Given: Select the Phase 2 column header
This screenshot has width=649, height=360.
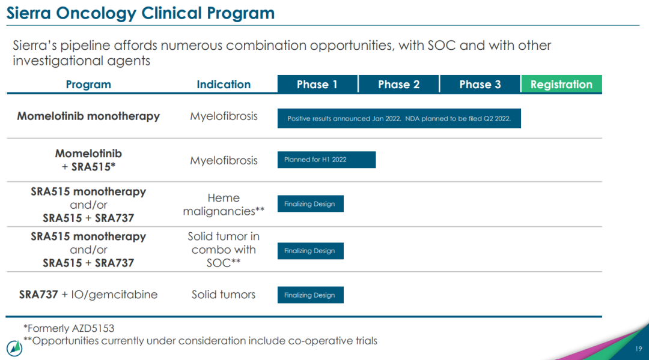Looking at the screenshot, I should coord(398,85).
